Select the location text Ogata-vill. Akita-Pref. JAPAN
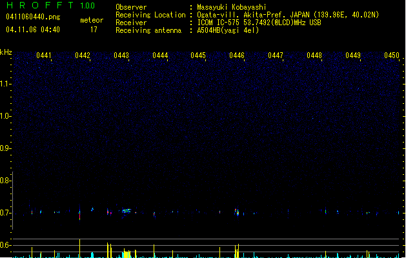 pos(254,15)
